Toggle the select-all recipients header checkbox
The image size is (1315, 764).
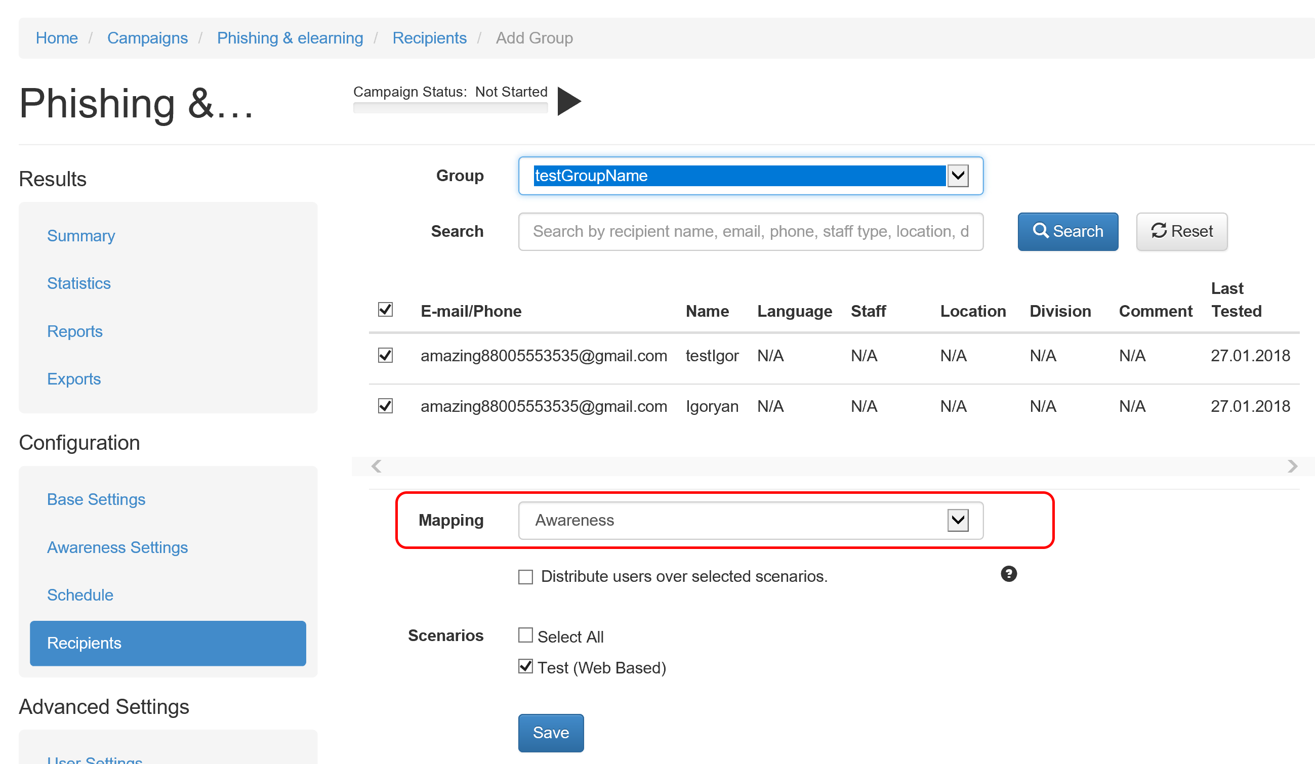pos(385,309)
